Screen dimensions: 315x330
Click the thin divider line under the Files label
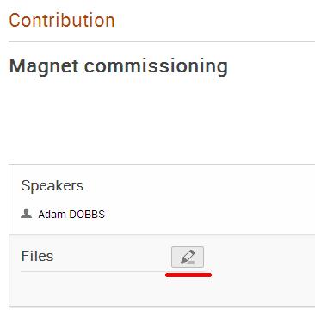pos(93,271)
